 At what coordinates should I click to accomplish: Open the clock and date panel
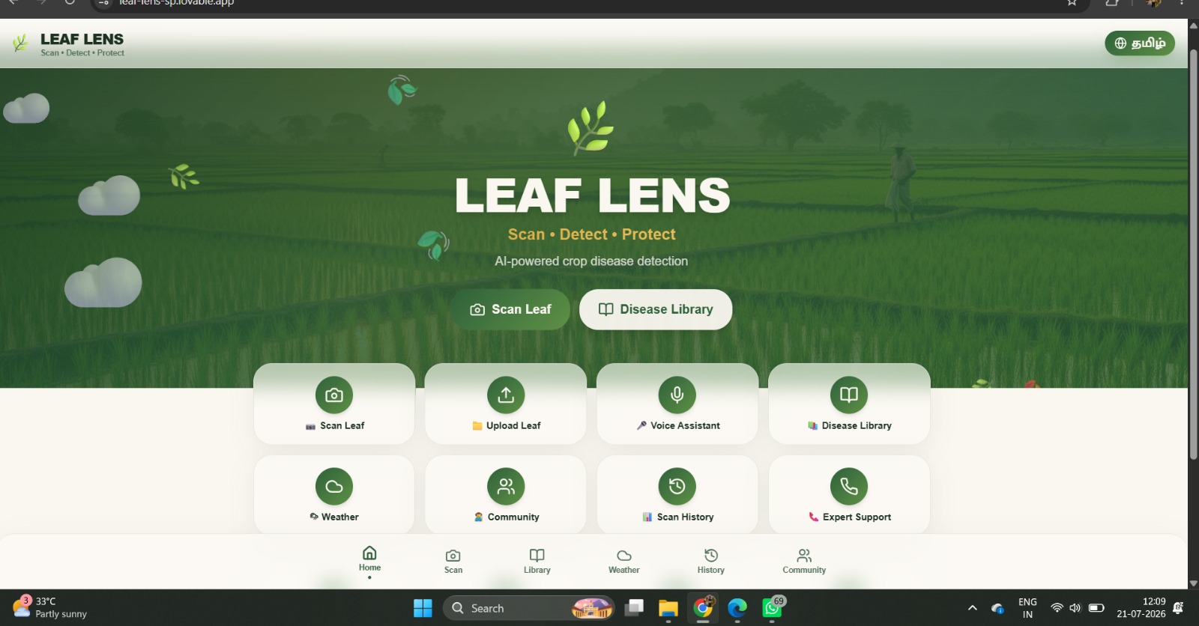point(1141,607)
